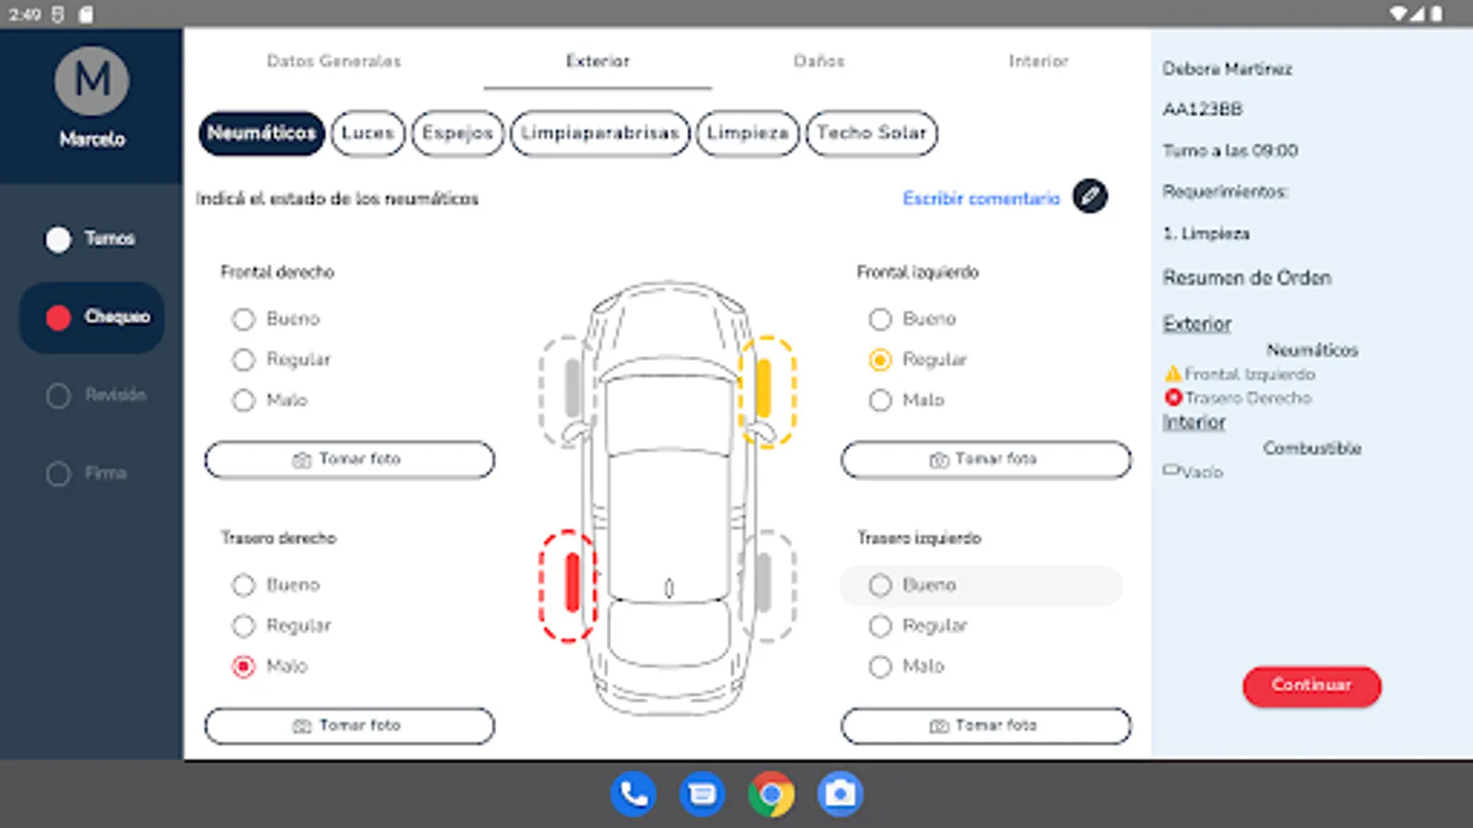
Task: Select the Luces chip
Action: [x=367, y=133]
